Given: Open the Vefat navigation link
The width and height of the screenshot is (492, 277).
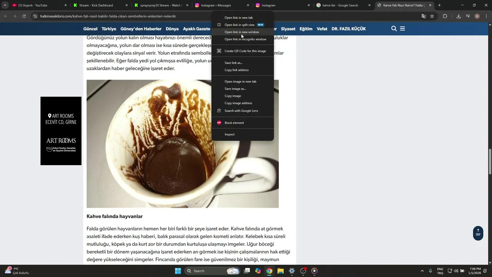Looking at the screenshot, I should 322,29.
